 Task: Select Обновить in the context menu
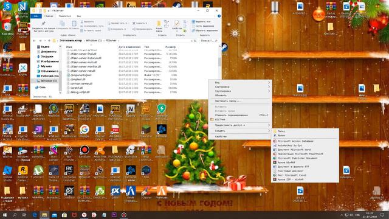tap(239, 96)
